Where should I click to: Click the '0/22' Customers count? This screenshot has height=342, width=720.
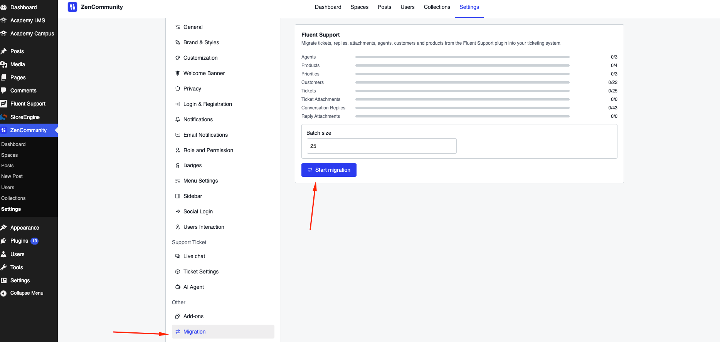613,82
